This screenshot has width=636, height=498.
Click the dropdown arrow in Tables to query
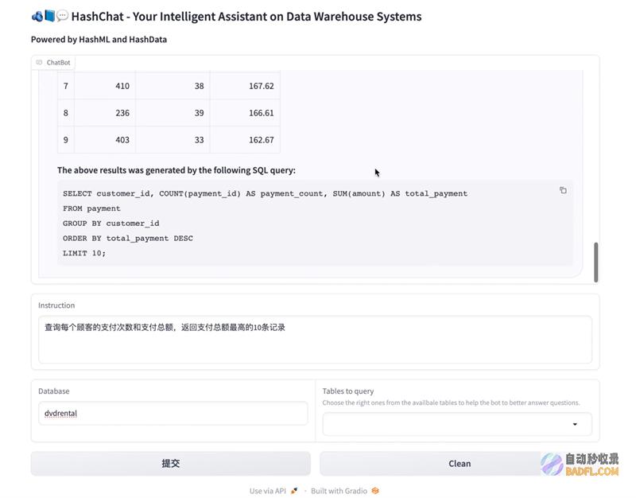575,424
